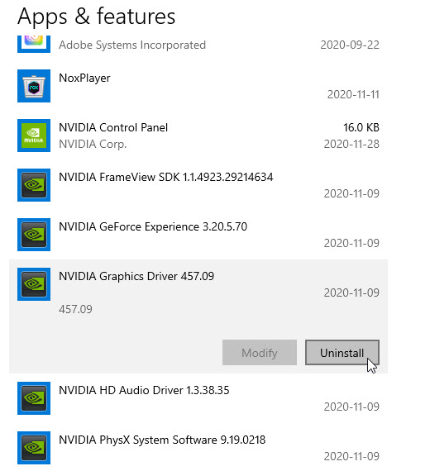Screen dimensions: 430x471
Task: Click the NVIDIA Control Panel green icon
Action: coord(34,136)
